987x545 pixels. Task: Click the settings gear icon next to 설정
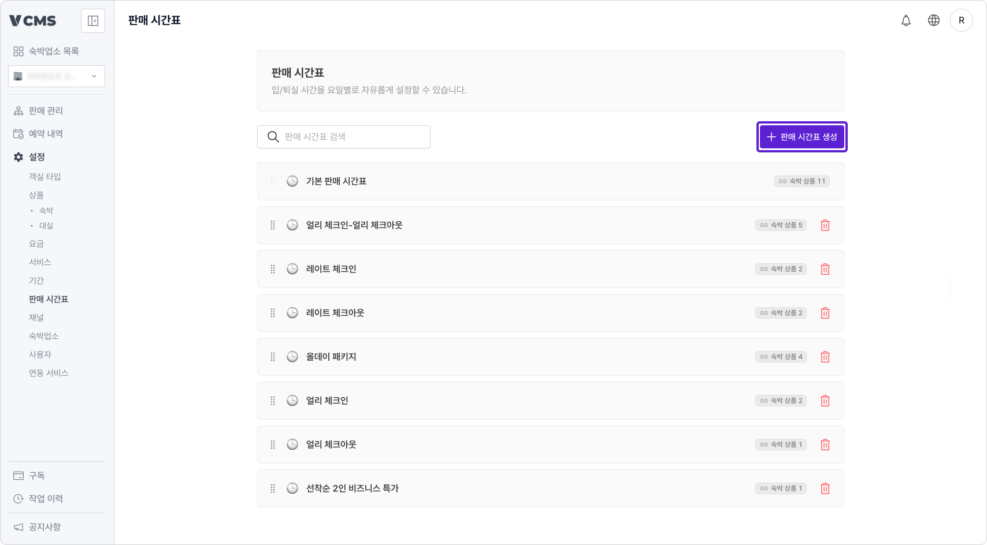(x=17, y=156)
